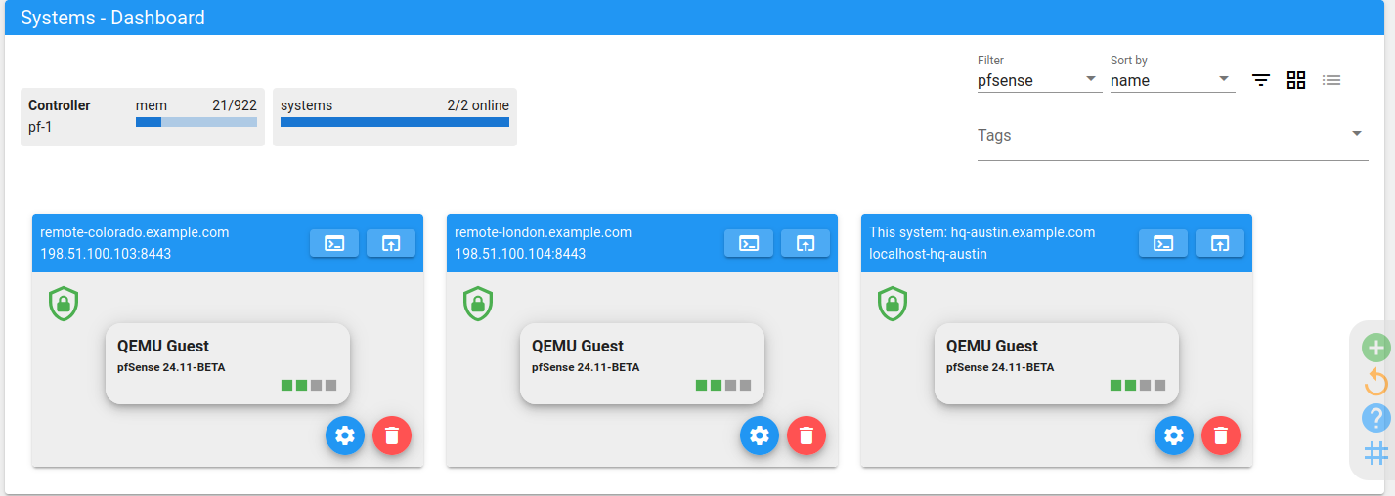
Task: Open terminal for hq-austin system
Action: tap(1163, 244)
